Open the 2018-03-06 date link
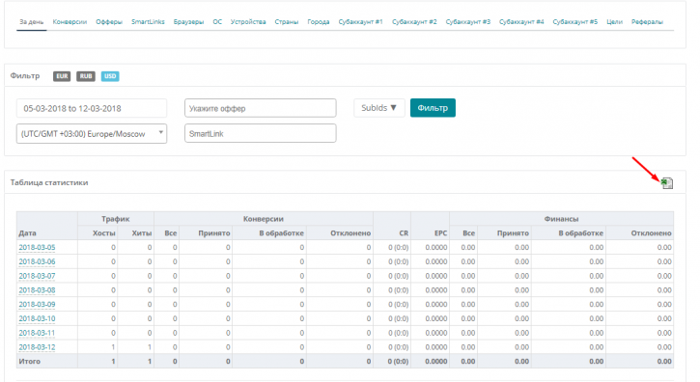This screenshot has height=382, width=700. coord(37,261)
